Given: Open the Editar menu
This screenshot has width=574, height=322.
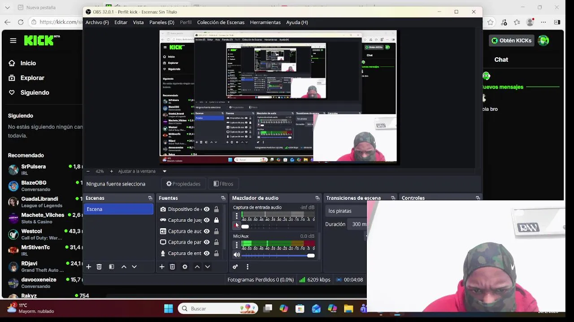Looking at the screenshot, I should point(121,22).
